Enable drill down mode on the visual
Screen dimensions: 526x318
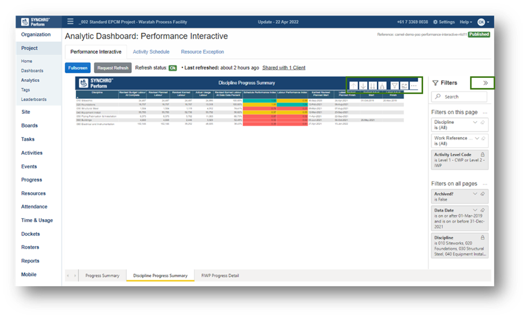click(x=363, y=85)
